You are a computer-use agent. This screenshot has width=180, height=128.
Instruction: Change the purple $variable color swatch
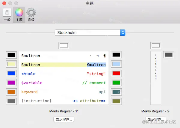tap(11, 83)
